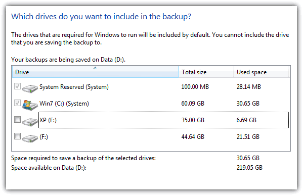The width and height of the screenshot is (303, 195).
Task: Click the System Reserved drive icon
Action: tap(30, 88)
